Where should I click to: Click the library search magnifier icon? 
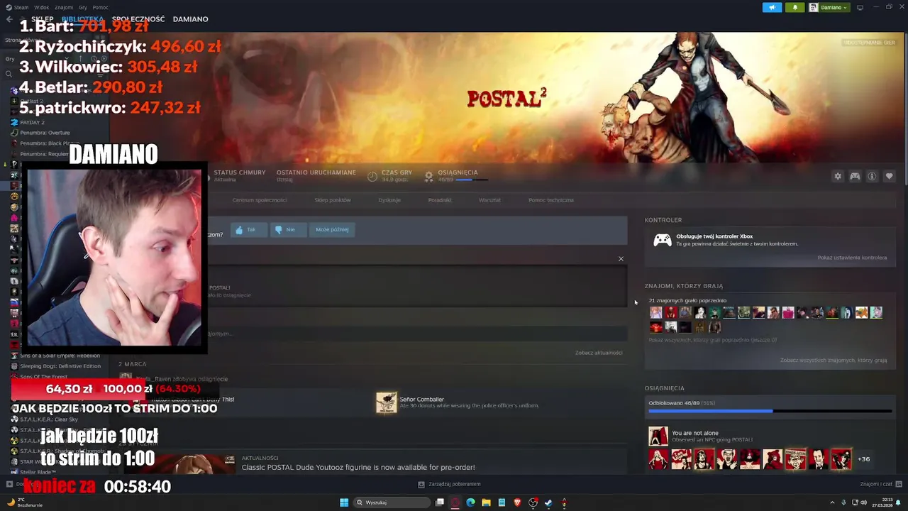tap(9, 74)
